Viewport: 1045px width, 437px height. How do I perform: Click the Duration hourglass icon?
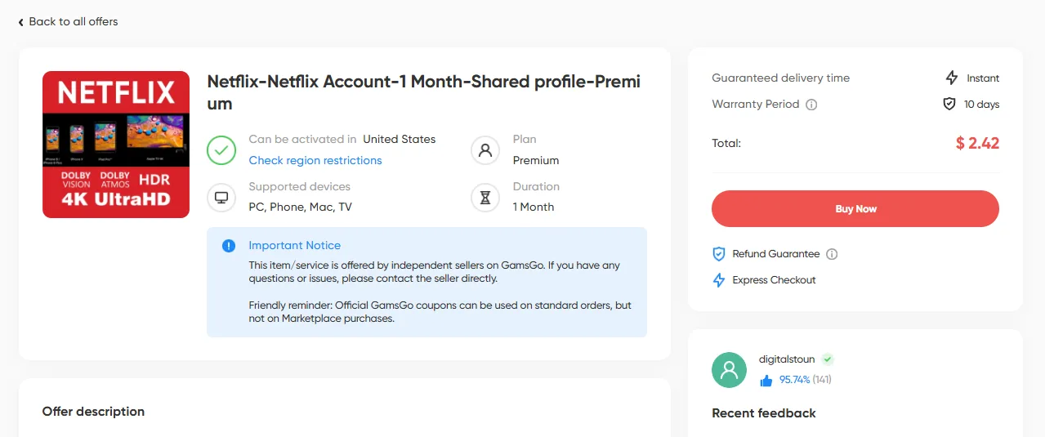coord(485,198)
